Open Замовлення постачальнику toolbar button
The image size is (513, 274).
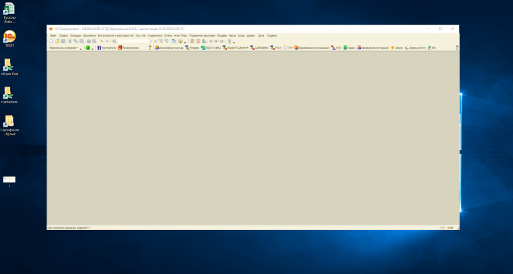coord(312,48)
